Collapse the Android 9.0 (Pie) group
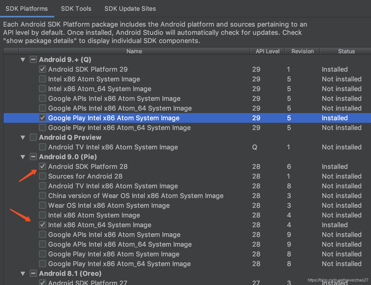This screenshot has height=285, width=371. pyautogui.click(x=23, y=157)
